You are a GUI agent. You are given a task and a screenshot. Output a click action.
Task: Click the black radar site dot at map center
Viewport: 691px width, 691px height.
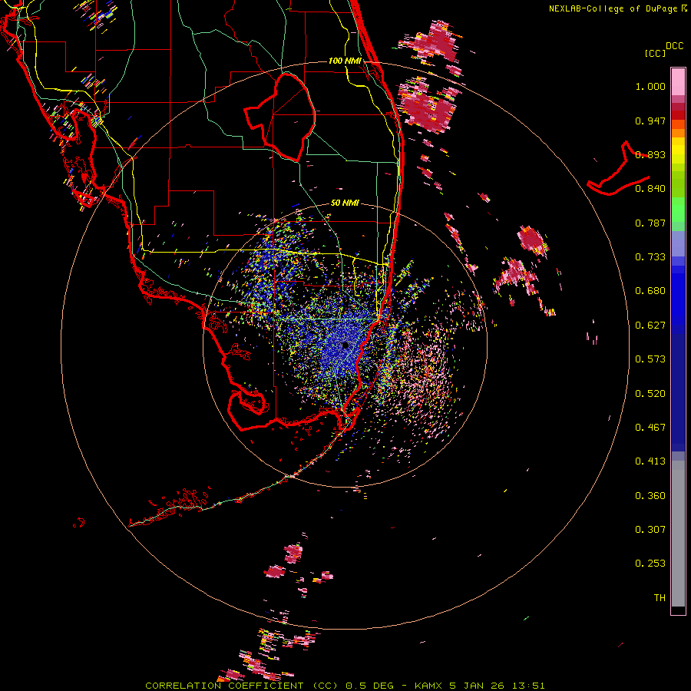[x=345, y=345]
